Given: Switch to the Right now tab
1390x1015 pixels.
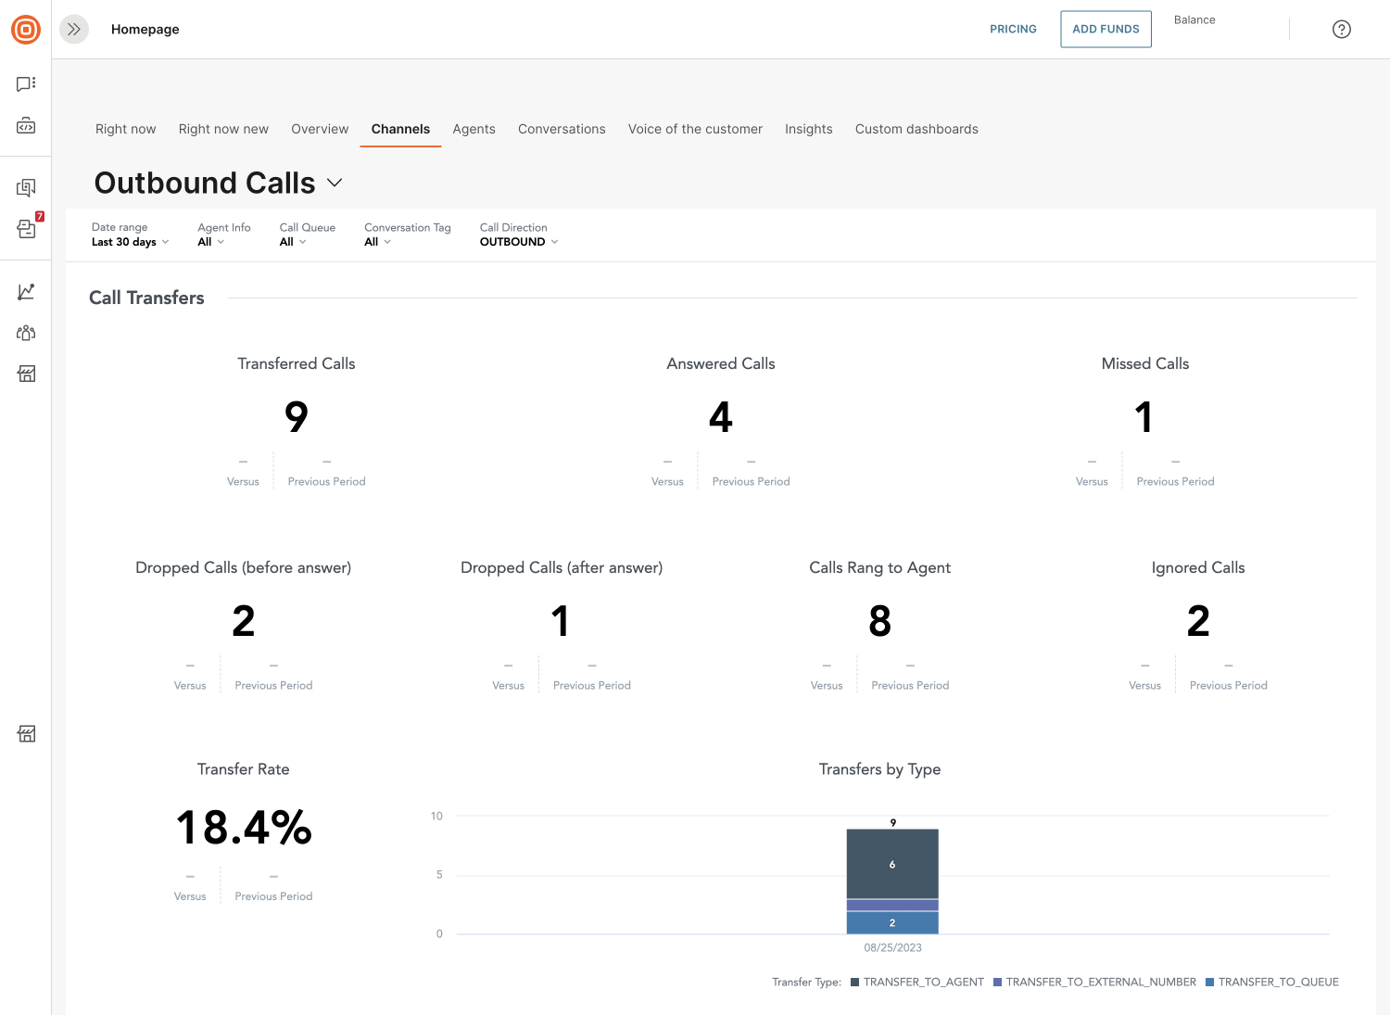Looking at the screenshot, I should [126, 129].
